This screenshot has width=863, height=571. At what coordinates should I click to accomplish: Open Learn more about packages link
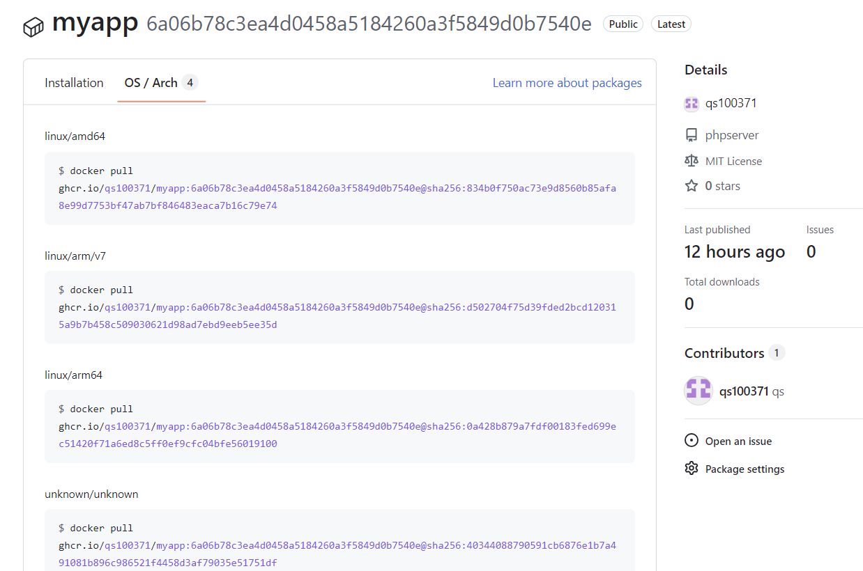(567, 83)
